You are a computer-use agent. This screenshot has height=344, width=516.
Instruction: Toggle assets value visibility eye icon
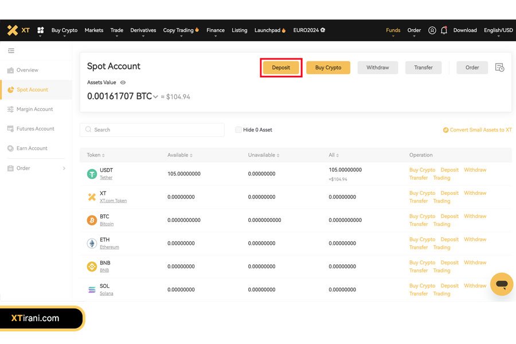[x=123, y=83]
